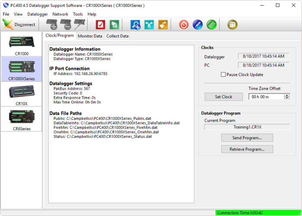This screenshot has height=216, width=302.
Task: Open the Datalogger menu
Action: [37, 14]
